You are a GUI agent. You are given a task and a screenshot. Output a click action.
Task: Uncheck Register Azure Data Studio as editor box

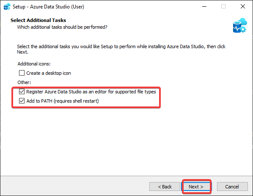click(22, 92)
